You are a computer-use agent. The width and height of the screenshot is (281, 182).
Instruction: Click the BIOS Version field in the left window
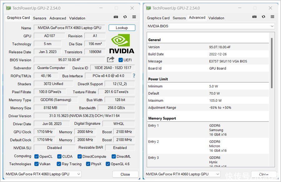tap(69, 60)
